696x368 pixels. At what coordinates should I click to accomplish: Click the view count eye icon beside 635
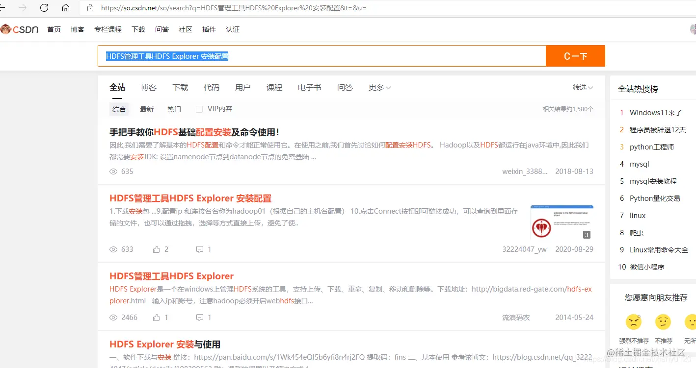[x=113, y=172]
